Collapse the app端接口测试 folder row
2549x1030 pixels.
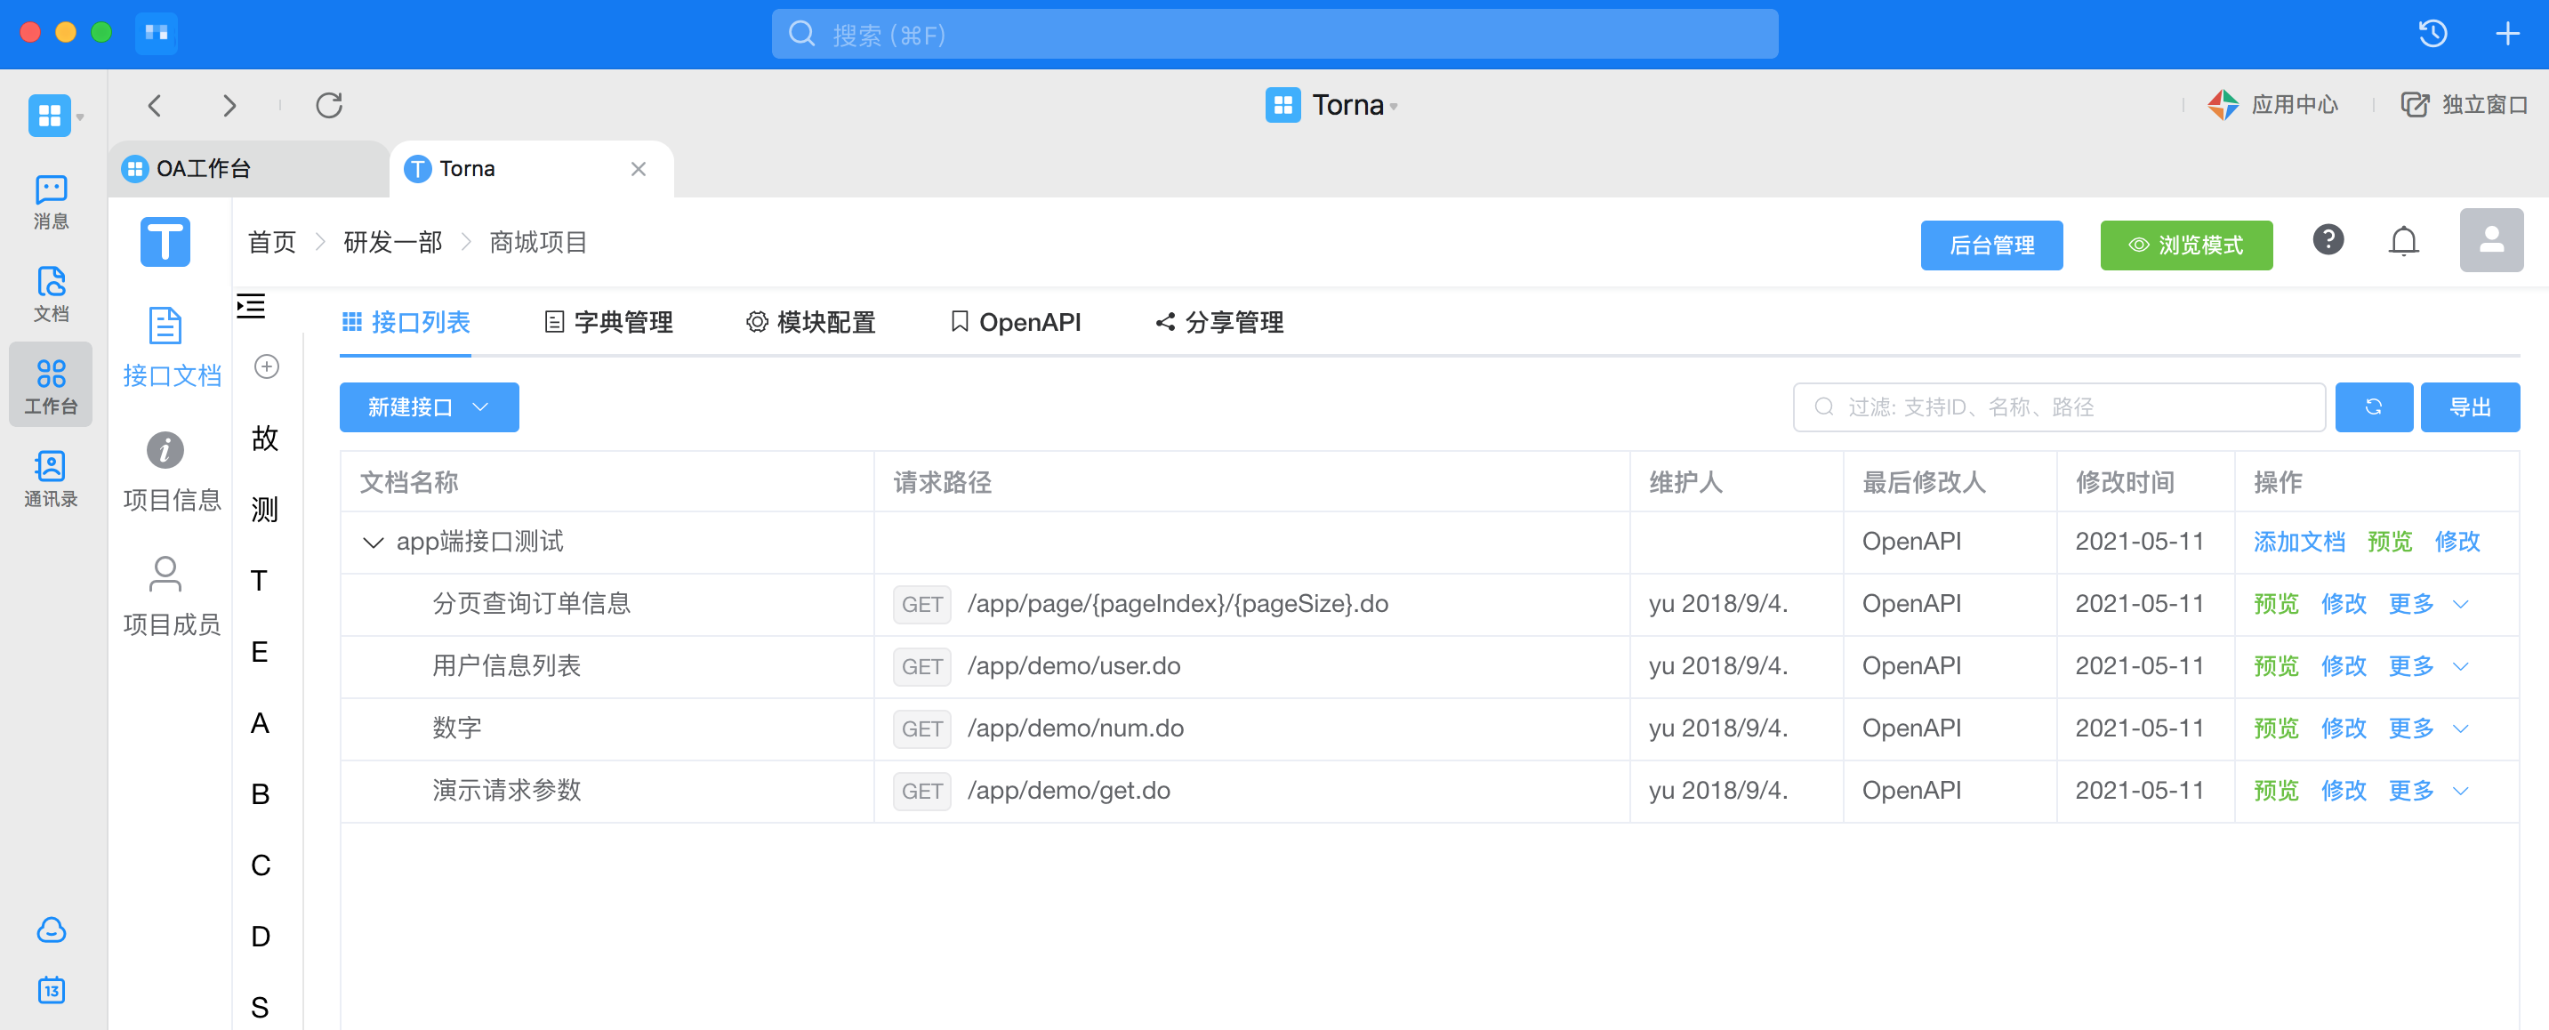373,543
